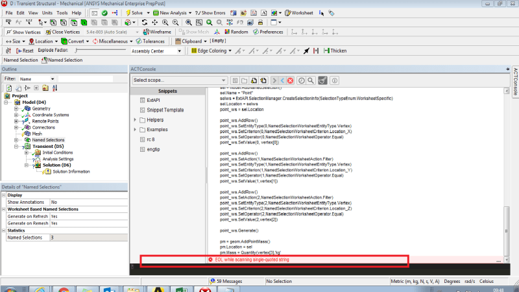Toggle Random colors
The width and height of the screenshot is (519, 292).
pyautogui.click(x=236, y=32)
